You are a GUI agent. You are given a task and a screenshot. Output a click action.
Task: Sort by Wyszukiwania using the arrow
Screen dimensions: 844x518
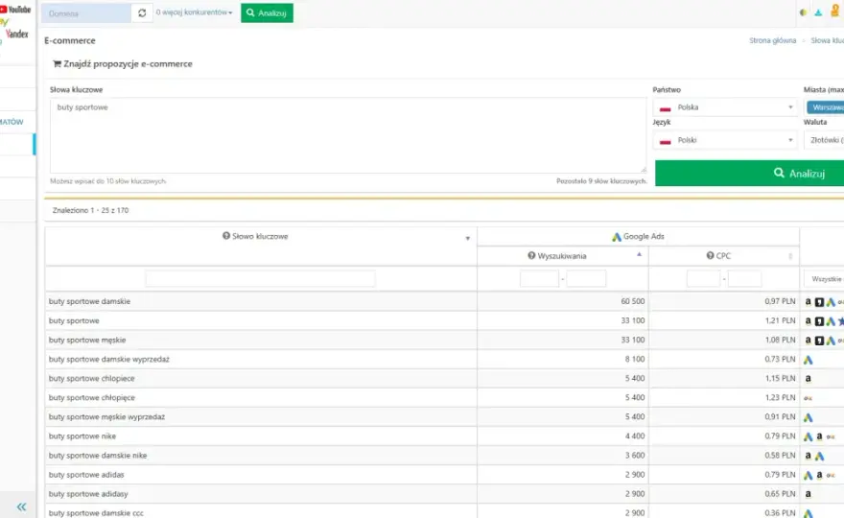639,254
